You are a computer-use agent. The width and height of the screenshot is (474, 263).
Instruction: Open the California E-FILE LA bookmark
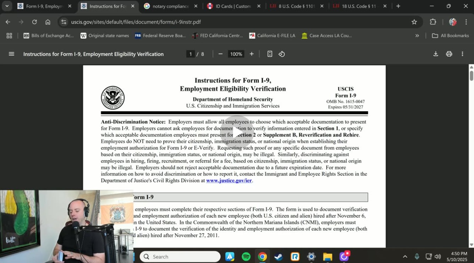[x=272, y=35]
